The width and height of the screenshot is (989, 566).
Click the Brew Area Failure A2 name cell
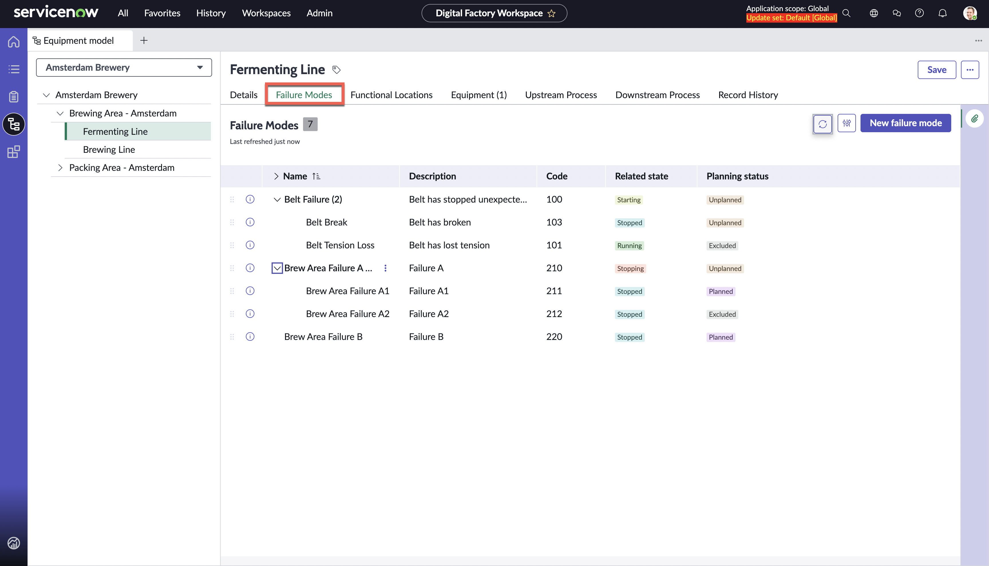point(347,314)
